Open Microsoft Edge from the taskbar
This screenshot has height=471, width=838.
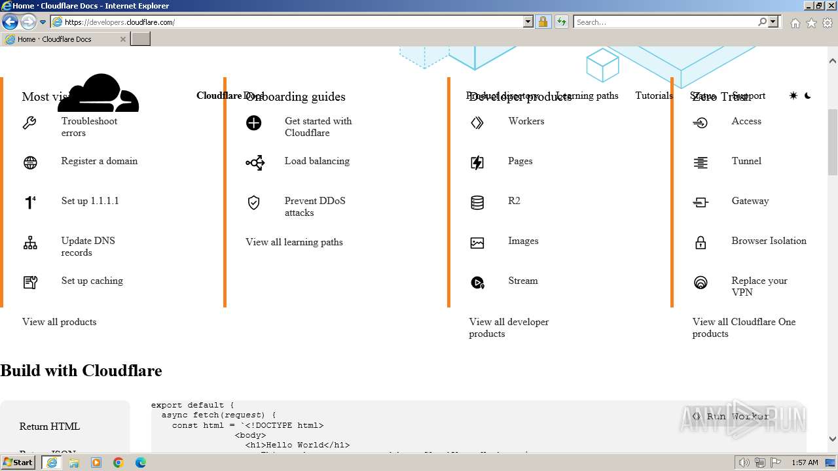click(x=141, y=462)
